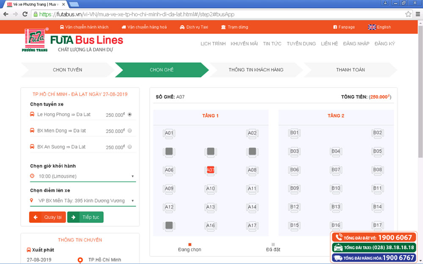Go to the THANH TOÁN step
The image size is (423, 264).
(x=350, y=70)
